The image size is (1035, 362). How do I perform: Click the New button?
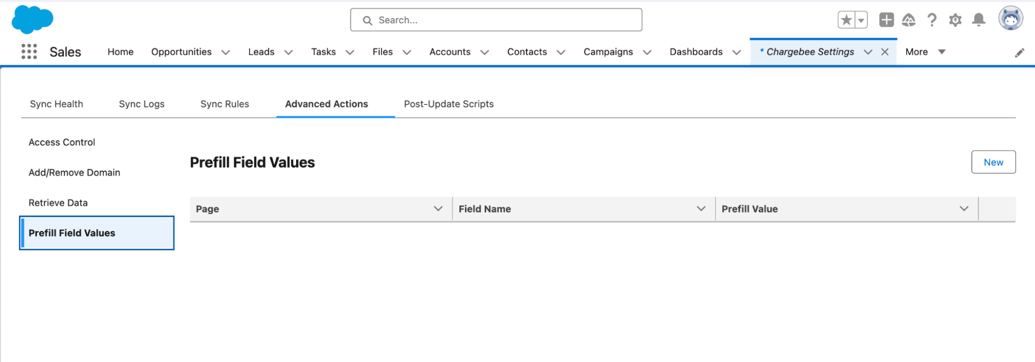coord(993,162)
